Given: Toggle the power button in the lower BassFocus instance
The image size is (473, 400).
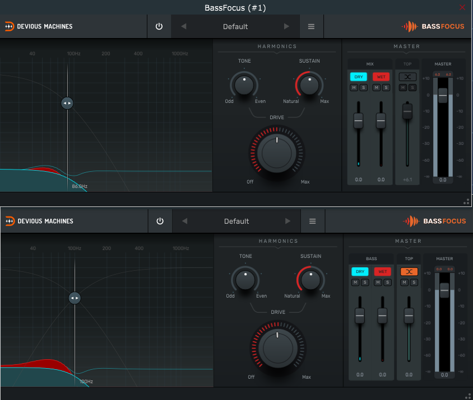Looking at the screenshot, I should [x=160, y=221].
